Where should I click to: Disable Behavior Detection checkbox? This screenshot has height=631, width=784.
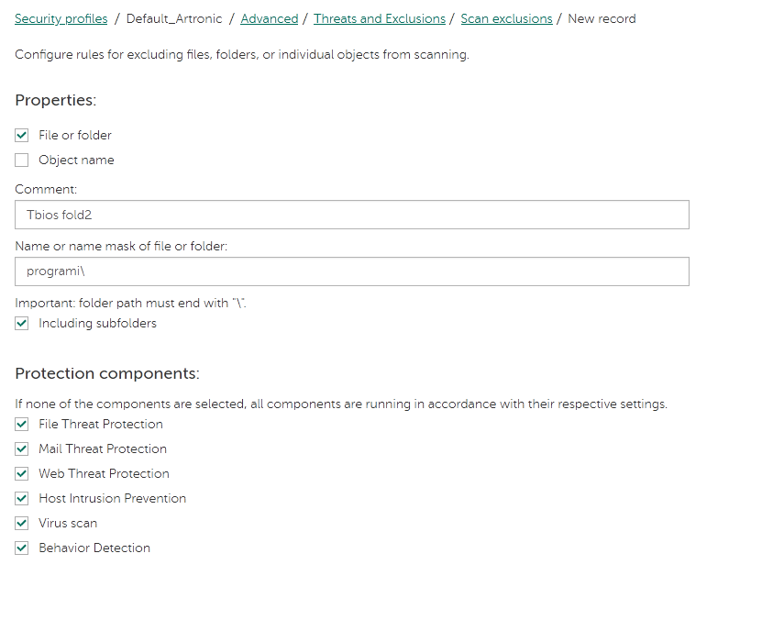21,548
